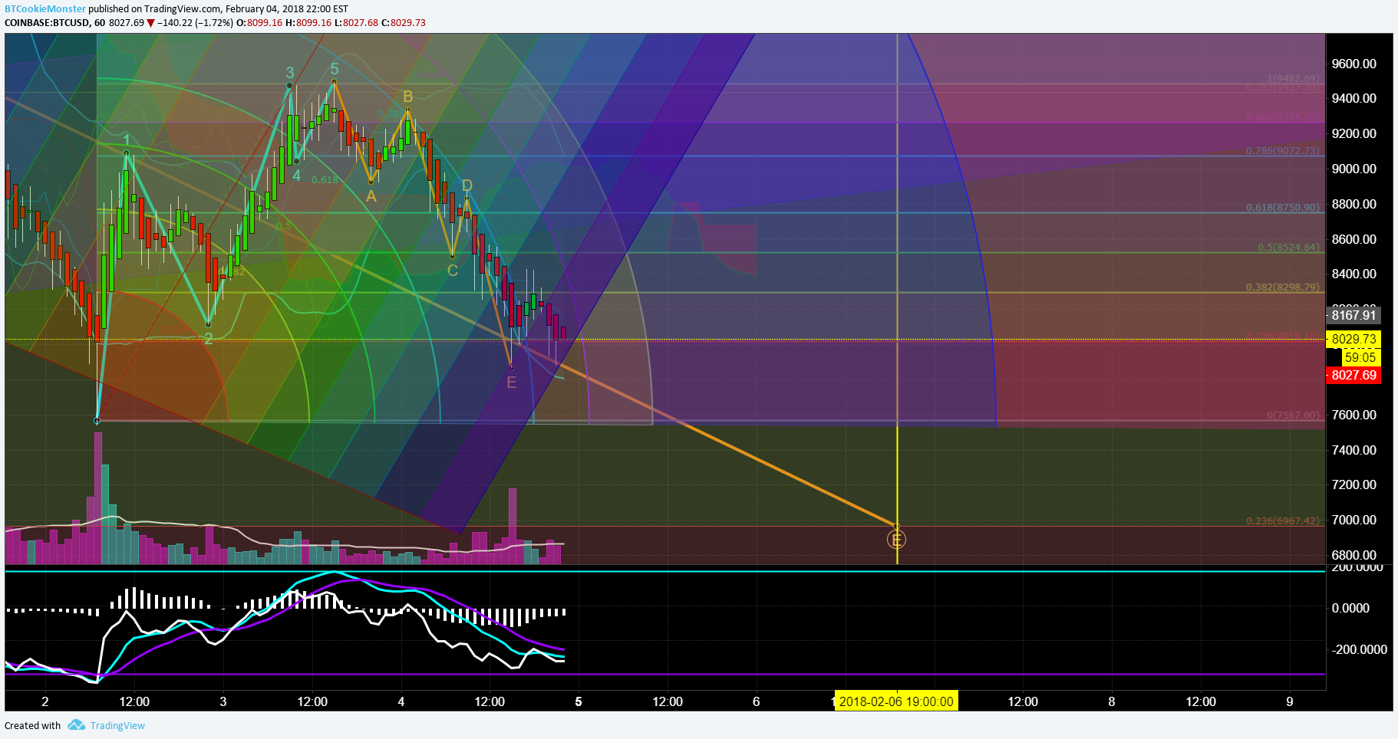
Task: Click the bold day 5 time label
Action: tap(579, 701)
